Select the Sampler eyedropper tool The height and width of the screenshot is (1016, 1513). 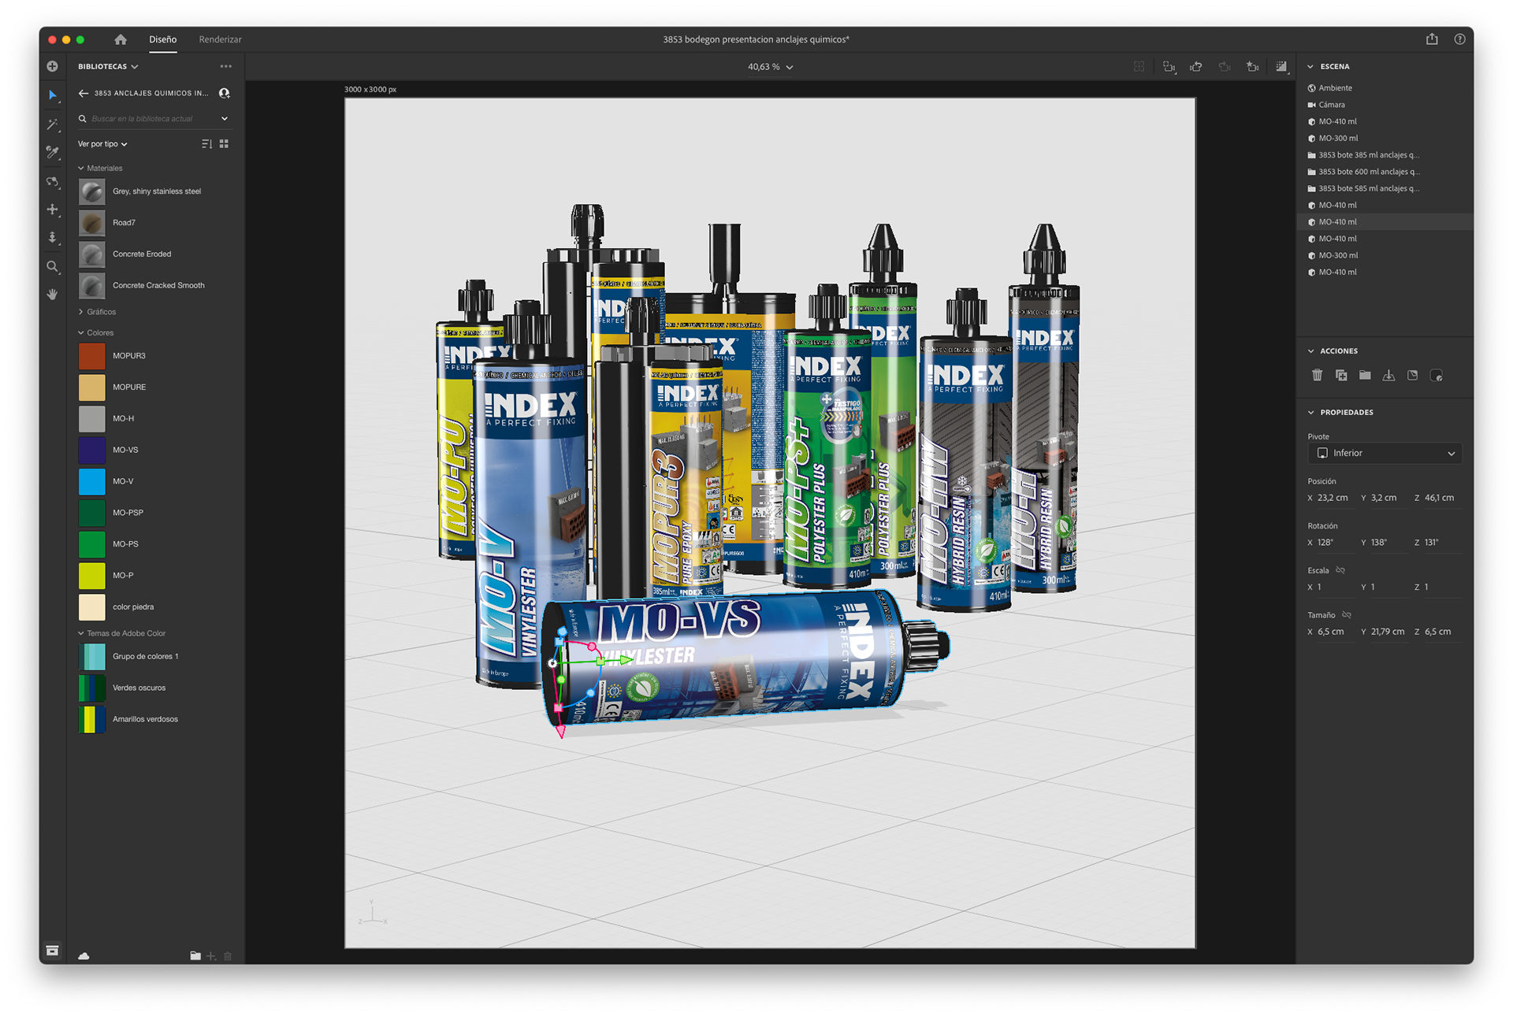[53, 152]
